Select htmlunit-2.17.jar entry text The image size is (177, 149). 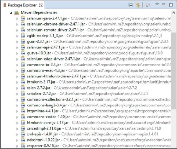pyautogui.click(x=41, y=82)
